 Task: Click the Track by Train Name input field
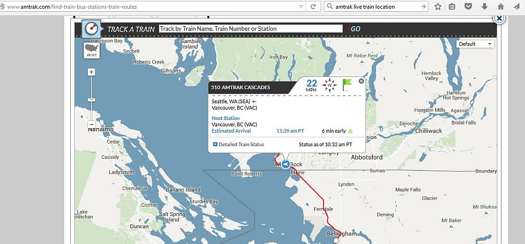point(250,29)
